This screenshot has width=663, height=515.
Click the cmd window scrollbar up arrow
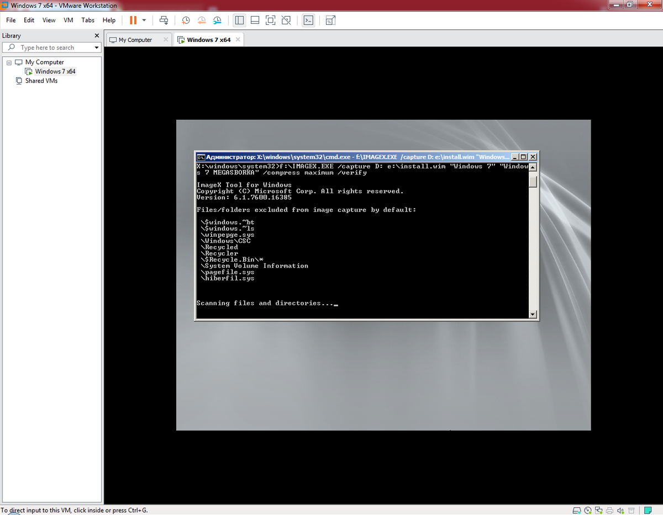coord(533,168)
